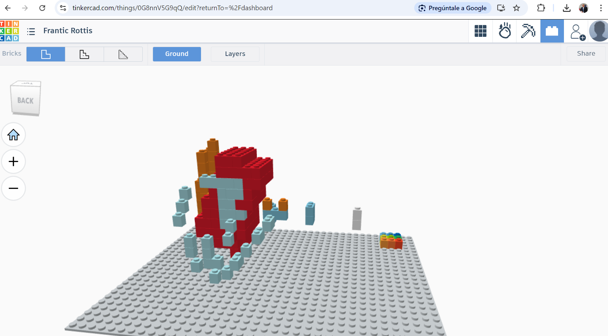Image resolution: width=608 pixels, height=336 pixels.
Task: Switch to Blocks pickaxe mode
Action: pyautogui.click(x=528, y=31)
